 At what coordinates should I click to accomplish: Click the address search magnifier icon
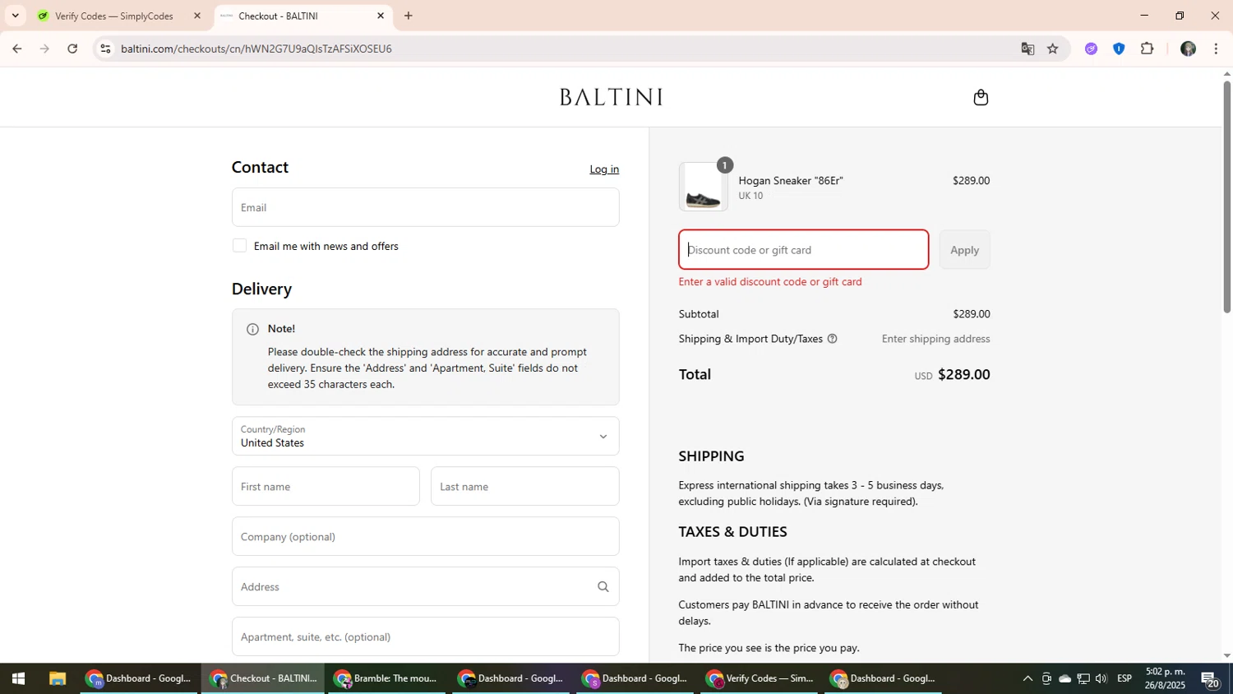[x=603, y=586]
